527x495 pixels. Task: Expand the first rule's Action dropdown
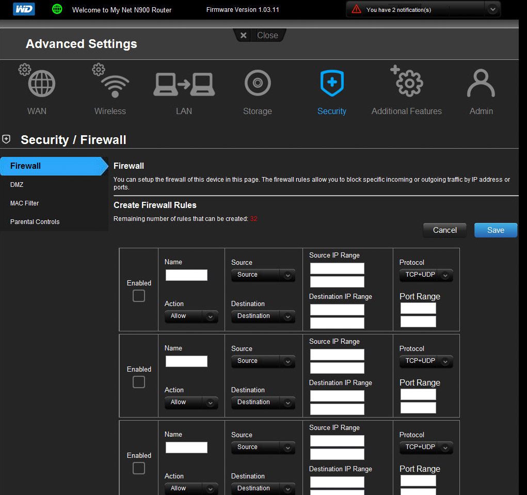[191, 316]
